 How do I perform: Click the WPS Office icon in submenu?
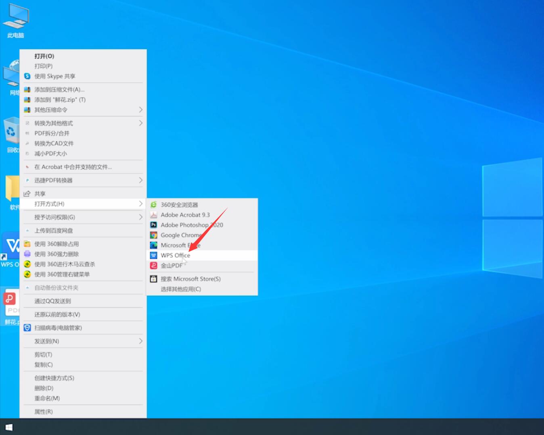(153, 255)
